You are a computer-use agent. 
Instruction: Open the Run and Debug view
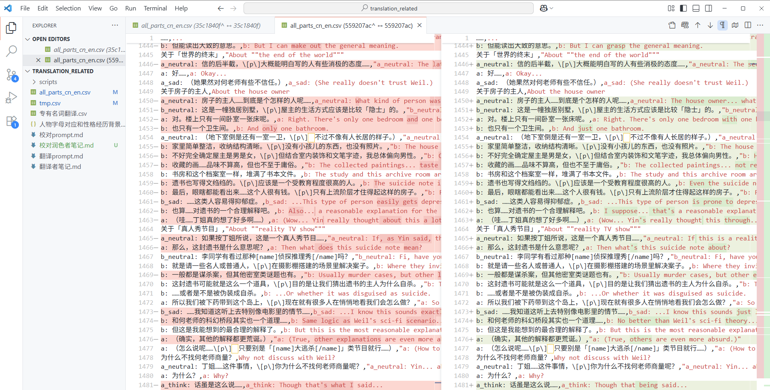11,97
